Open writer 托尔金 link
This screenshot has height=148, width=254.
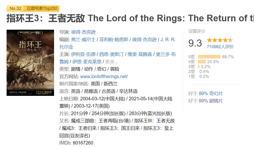click(66, 47)
